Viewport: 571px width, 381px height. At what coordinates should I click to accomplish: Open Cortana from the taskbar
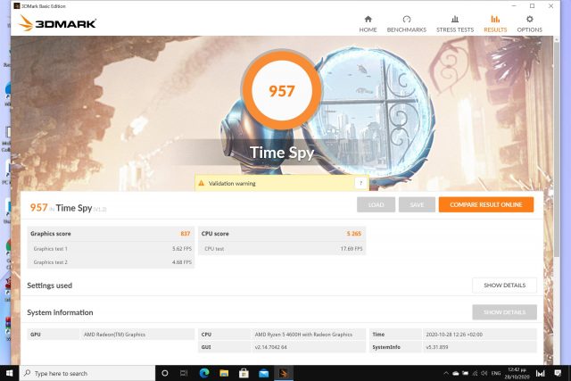tap(164, 373)
